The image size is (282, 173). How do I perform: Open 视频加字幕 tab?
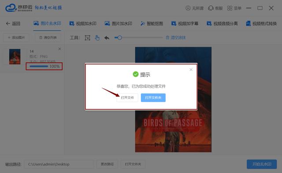tap(185, 23)
